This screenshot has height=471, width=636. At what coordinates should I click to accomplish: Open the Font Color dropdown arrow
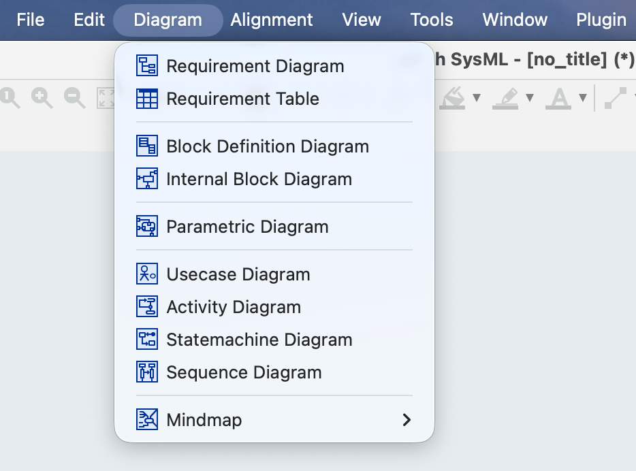pos(582,97)
